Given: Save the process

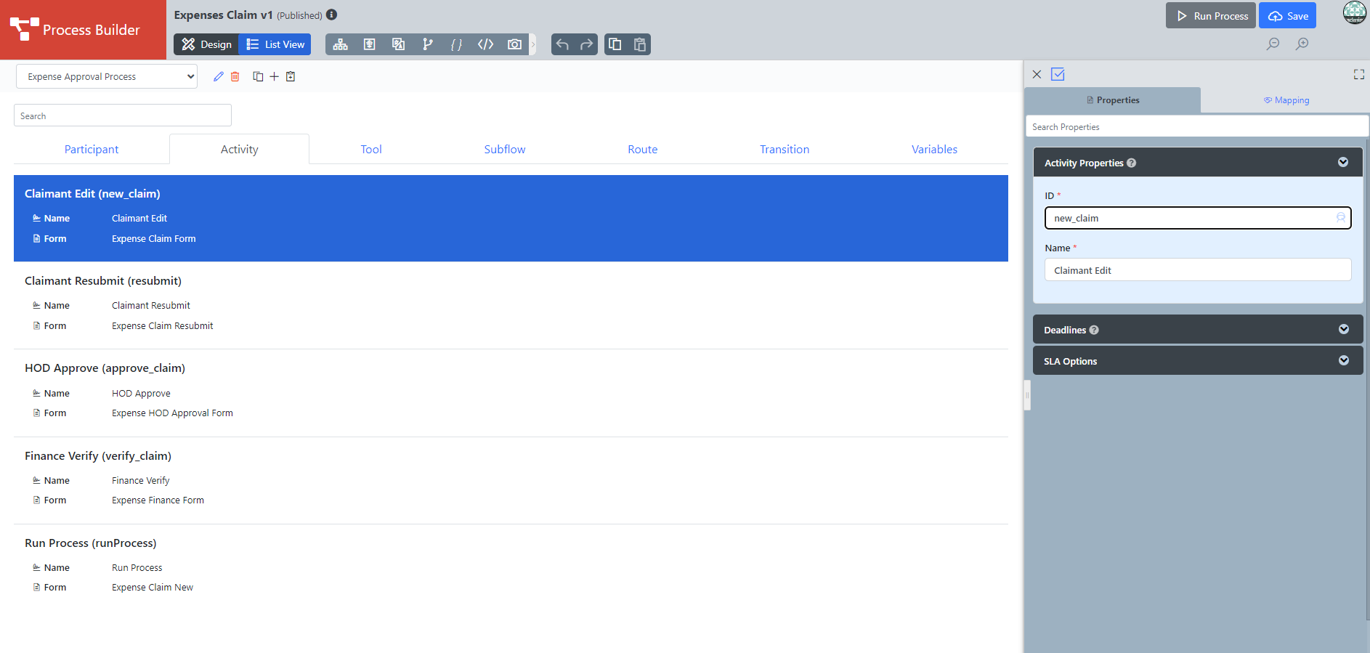Looking at the screenshot, I should coord(1288,16).
